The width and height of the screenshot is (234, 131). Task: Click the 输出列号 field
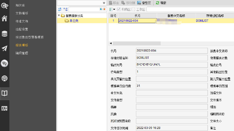point(172,65)
